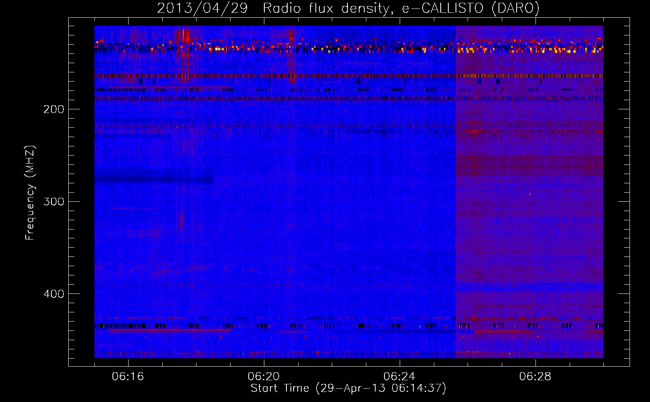
Task: Click the 400 frequency tick label
Action: 54,294
